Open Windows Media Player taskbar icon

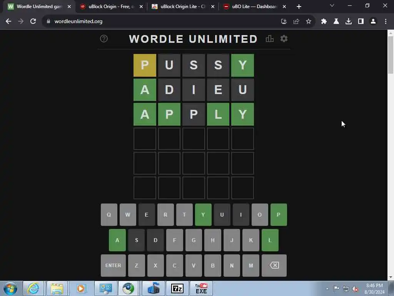click(x=81, y=288)
